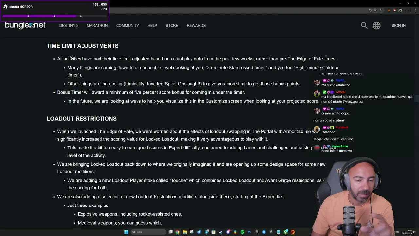Image resolution: width=419 pixels, height=236 pixels.
Task: Open the language globe selector
Action: click(377, 25)
